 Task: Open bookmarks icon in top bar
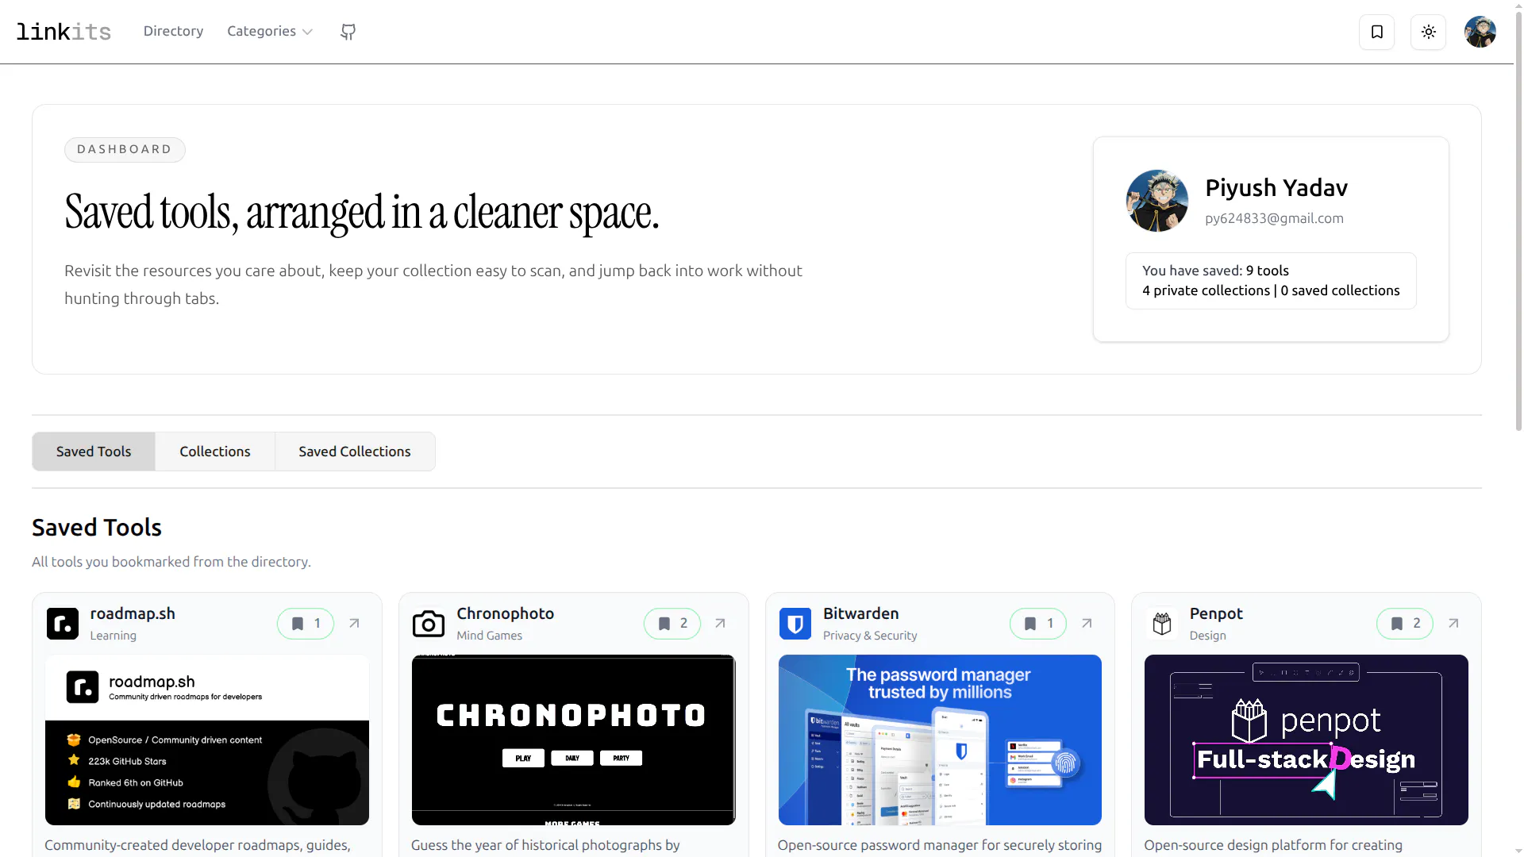point(1376,32)
